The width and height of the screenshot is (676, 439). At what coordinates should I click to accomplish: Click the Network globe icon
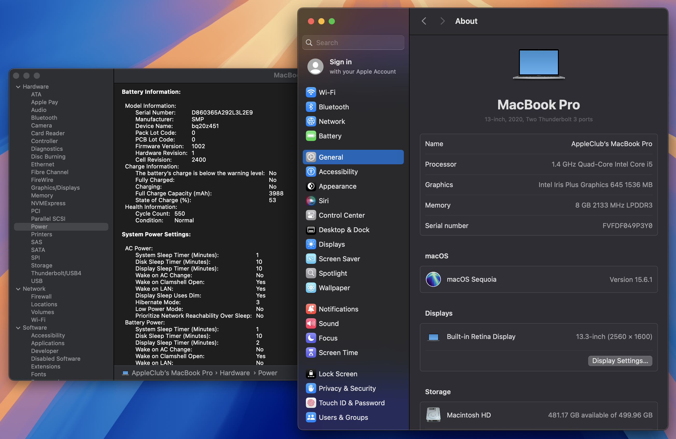point(311,121)
